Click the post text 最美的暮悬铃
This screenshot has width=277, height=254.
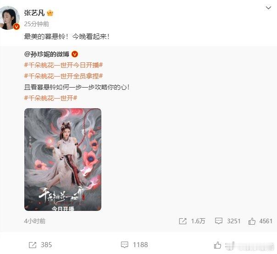tap(44, 37)
